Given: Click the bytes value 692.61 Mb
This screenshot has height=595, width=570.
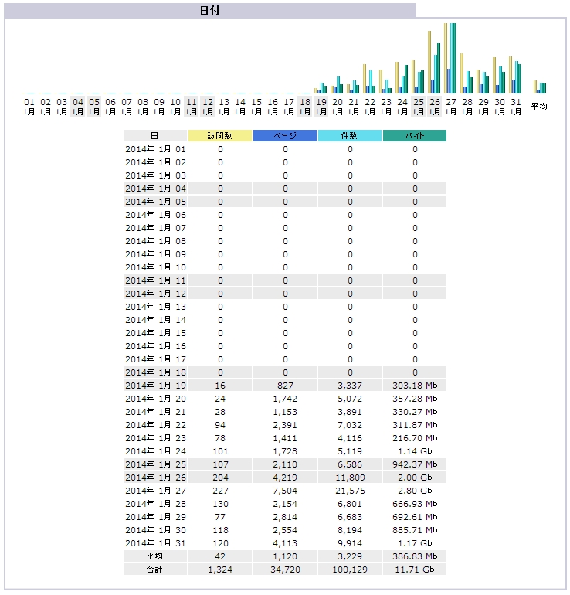Looking at the screenshot, I should click(x=415, y=517).
